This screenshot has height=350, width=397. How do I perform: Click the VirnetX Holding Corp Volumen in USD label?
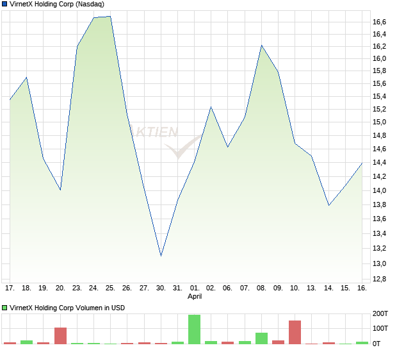[x=67, y=308]
